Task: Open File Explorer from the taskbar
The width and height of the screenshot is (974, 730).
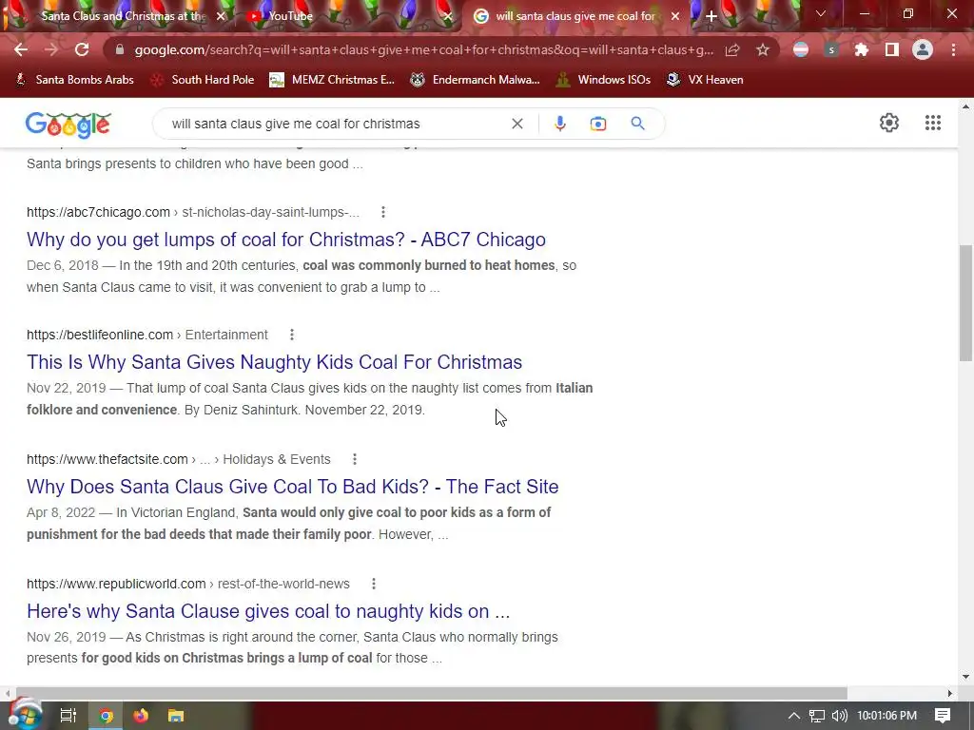Action: 176,716
